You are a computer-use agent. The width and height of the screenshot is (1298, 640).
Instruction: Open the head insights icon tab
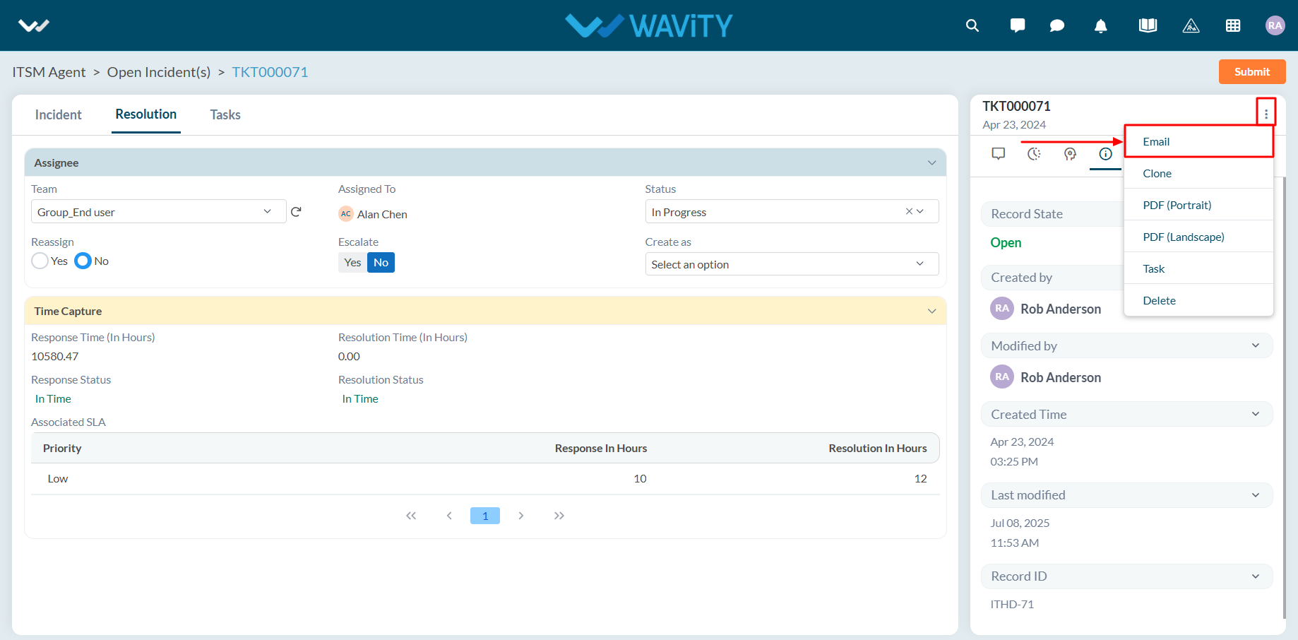1070,154
